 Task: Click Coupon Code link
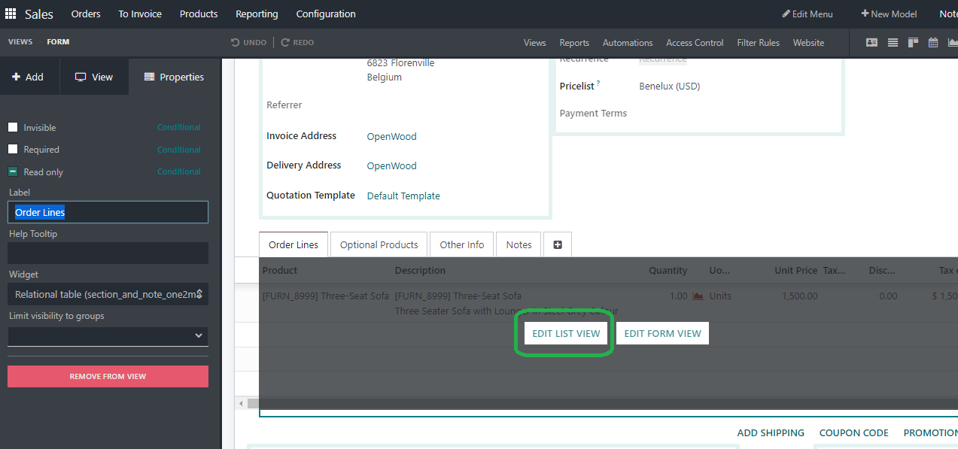pos(854,432)
